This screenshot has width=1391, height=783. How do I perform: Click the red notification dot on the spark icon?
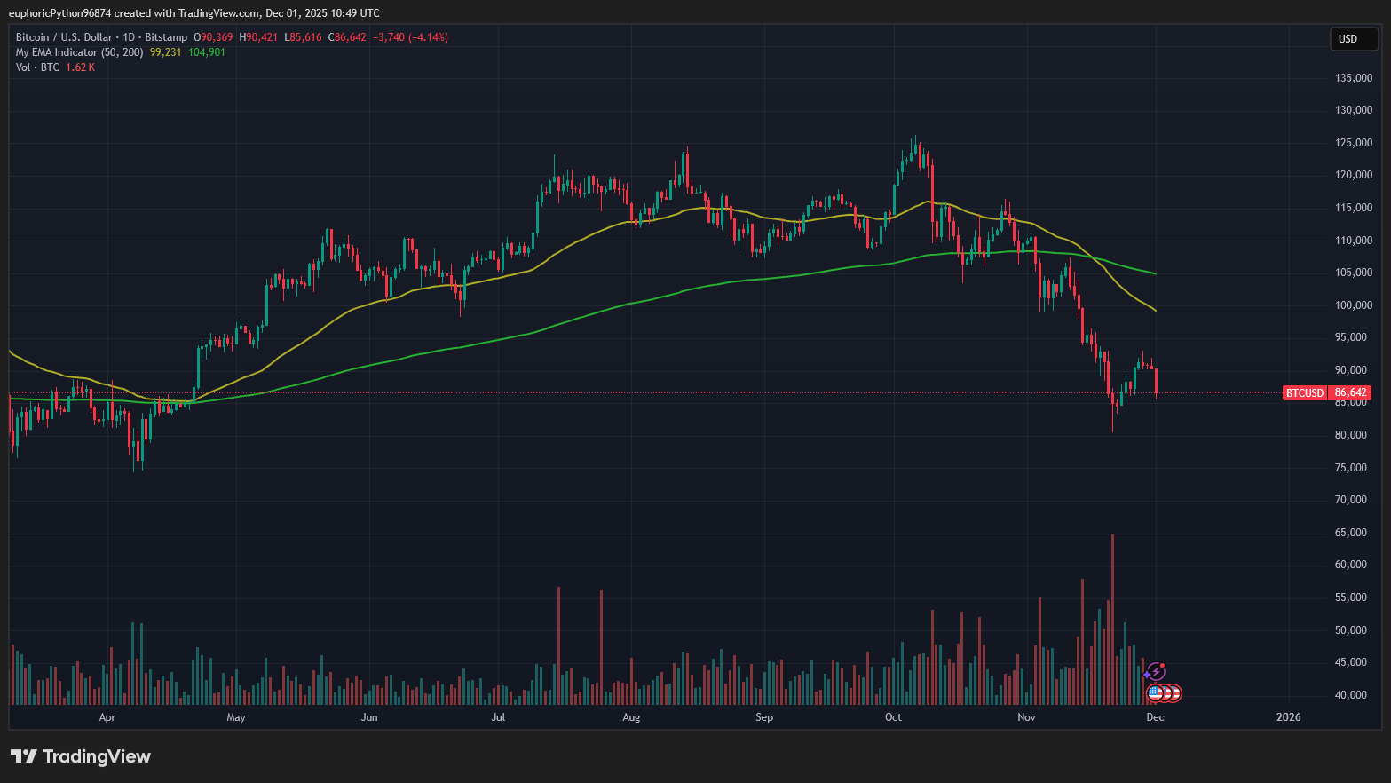click(1163, 665)
